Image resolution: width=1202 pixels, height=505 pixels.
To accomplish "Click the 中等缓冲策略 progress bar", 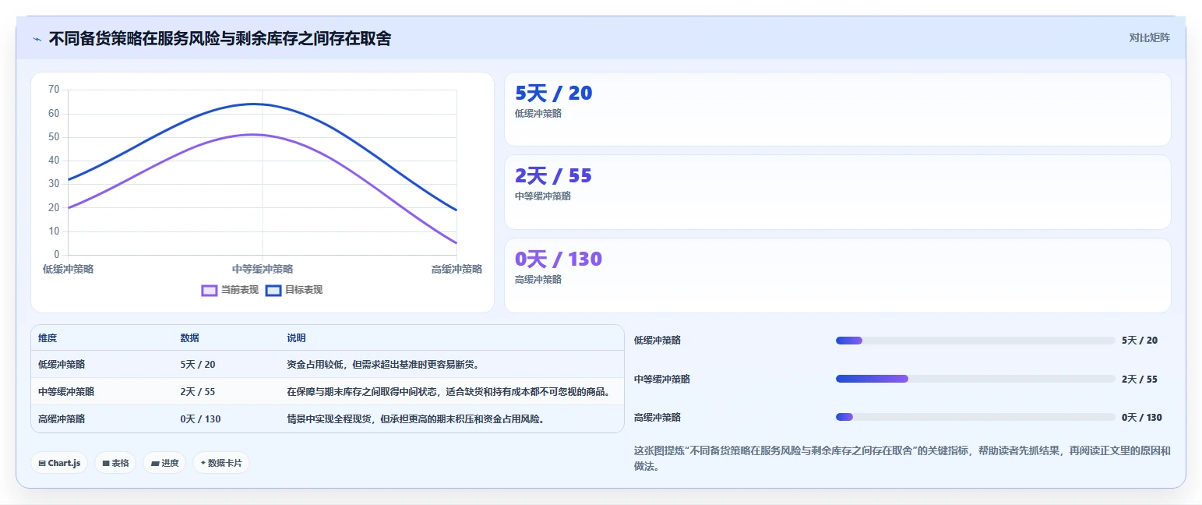I will pyautogui.click(x=975, y=379).
